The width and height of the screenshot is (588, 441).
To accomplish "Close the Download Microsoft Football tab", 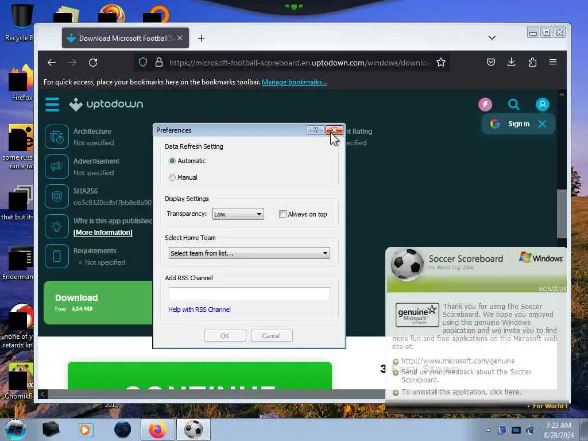I will pos(180,38).
